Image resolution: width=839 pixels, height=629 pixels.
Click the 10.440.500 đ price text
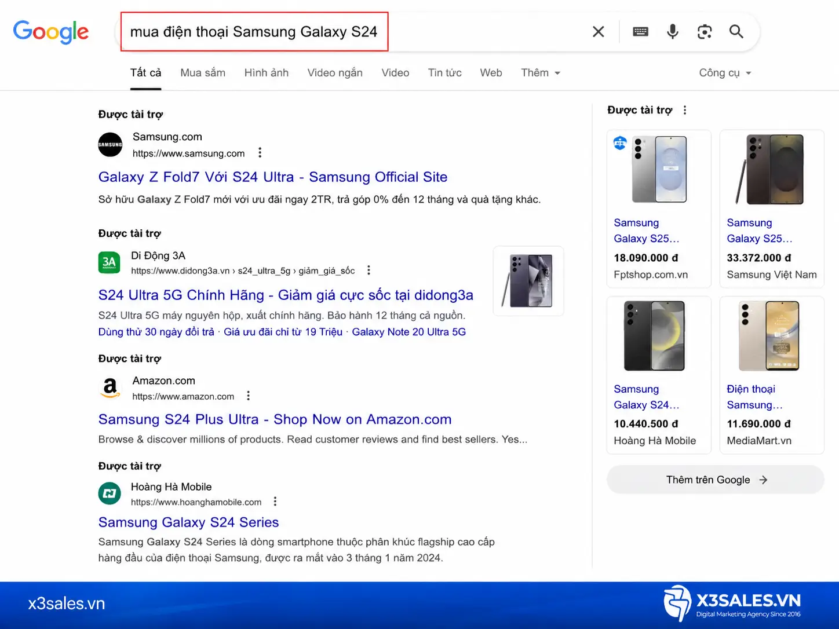[646, 424]
